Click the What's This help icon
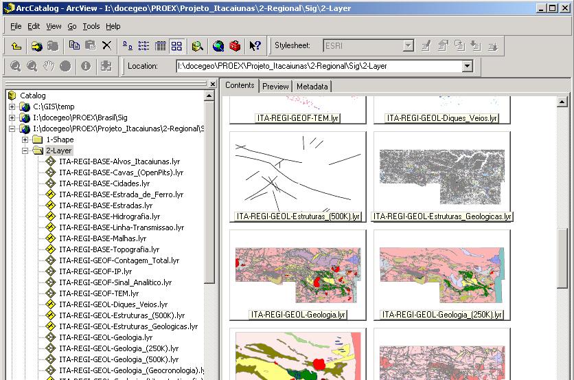The image size is (574, 380). point(255,46)
